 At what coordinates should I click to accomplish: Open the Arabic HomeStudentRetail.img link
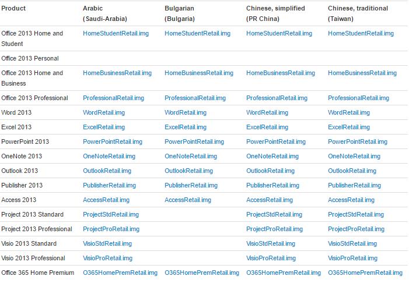click(x=116, y=34)
